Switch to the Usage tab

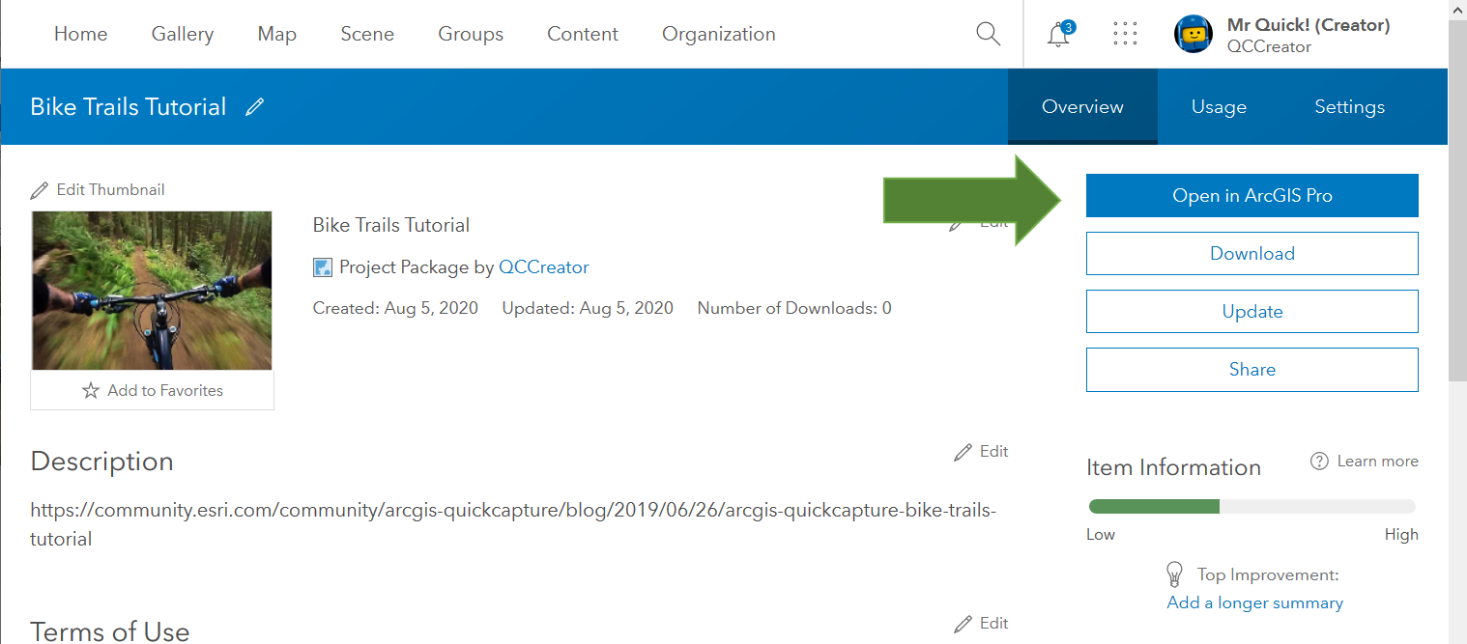point(1219,106)
